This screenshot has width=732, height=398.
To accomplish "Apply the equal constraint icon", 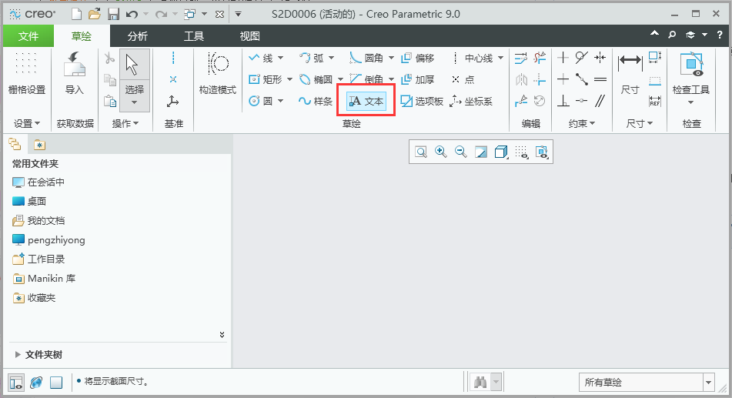I will pyautogui.click(x=600, y=79).
